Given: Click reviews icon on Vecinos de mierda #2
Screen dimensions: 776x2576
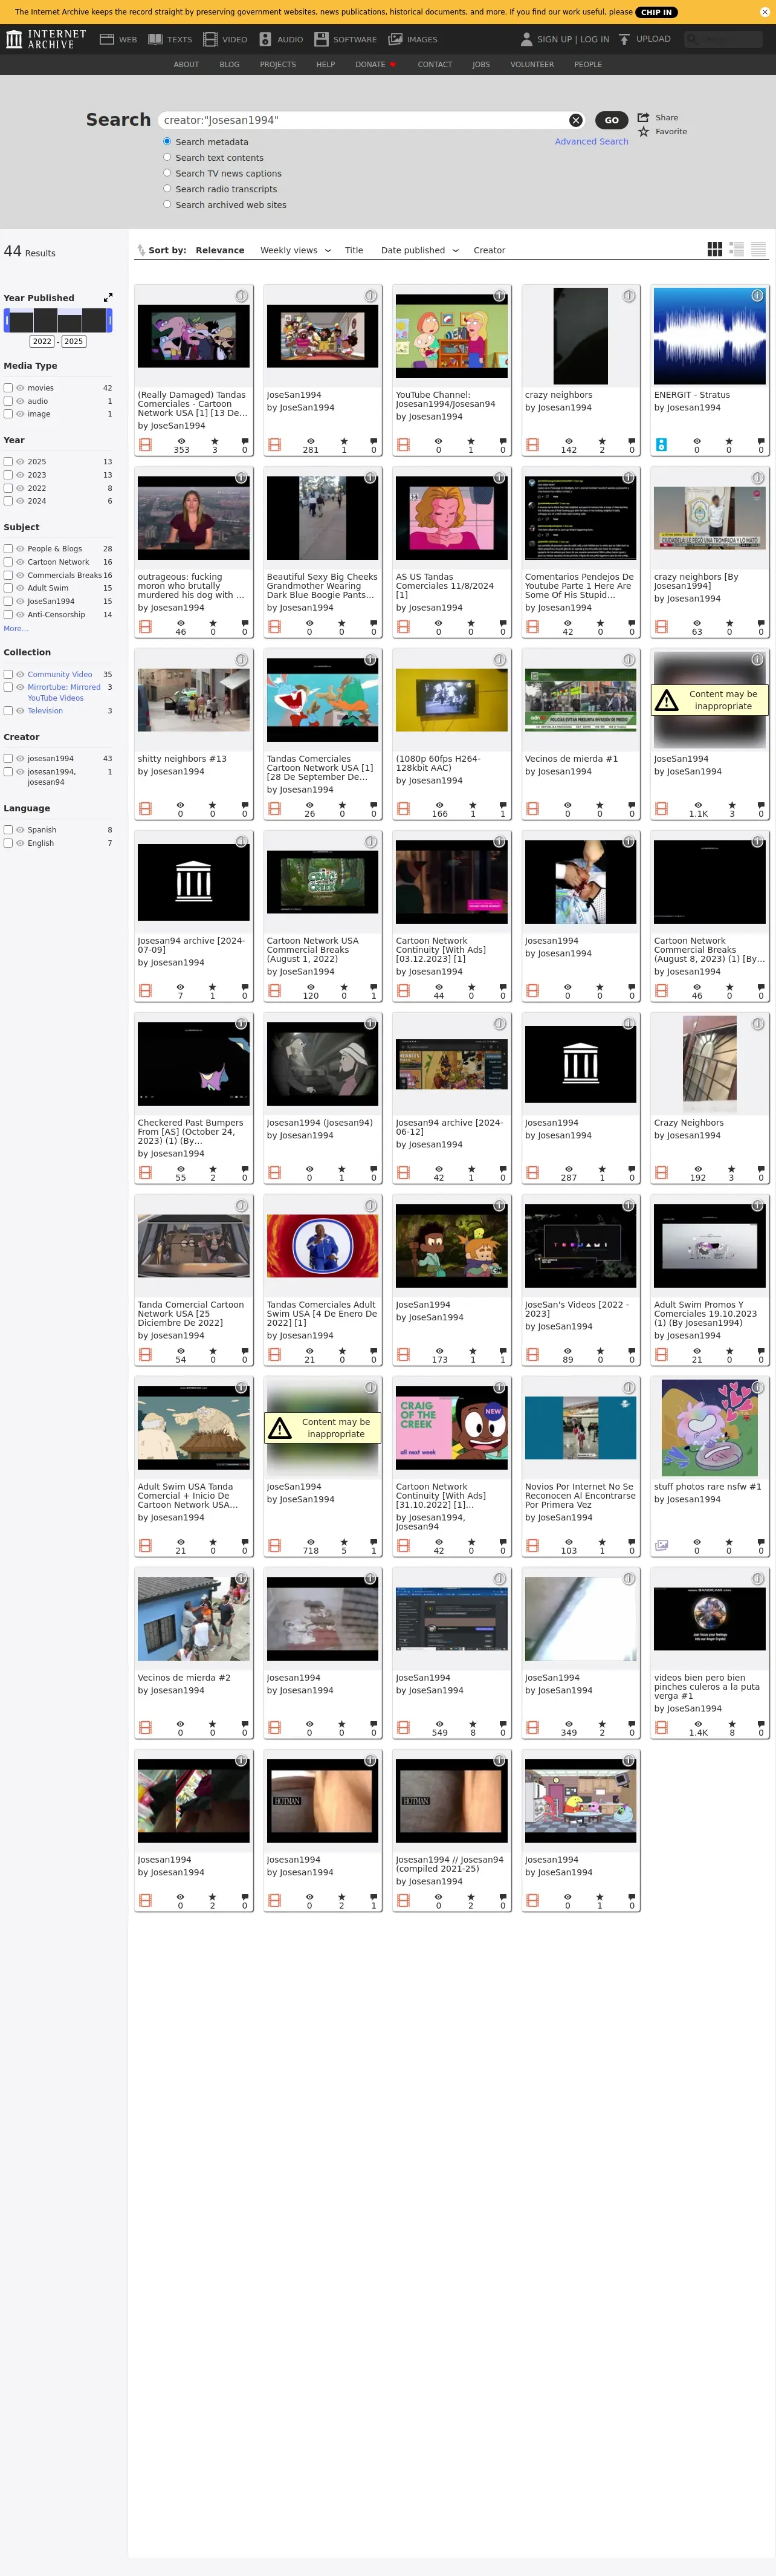Looking at the screenshot, I should point(245,1723).
